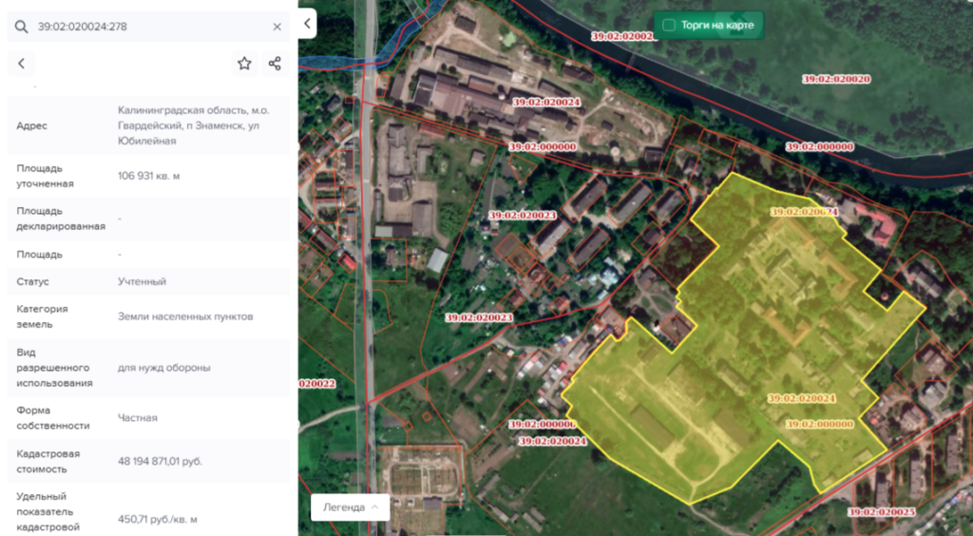973x536 pixels.
Task: Click the Вид разрешенного использования value
Action: pos(163,367)
